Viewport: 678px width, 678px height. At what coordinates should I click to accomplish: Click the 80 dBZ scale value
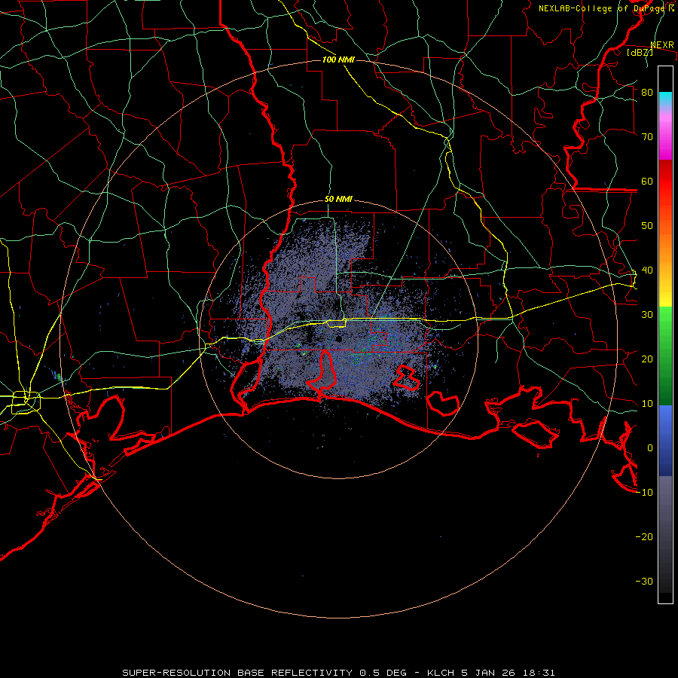tap(647, 92)
